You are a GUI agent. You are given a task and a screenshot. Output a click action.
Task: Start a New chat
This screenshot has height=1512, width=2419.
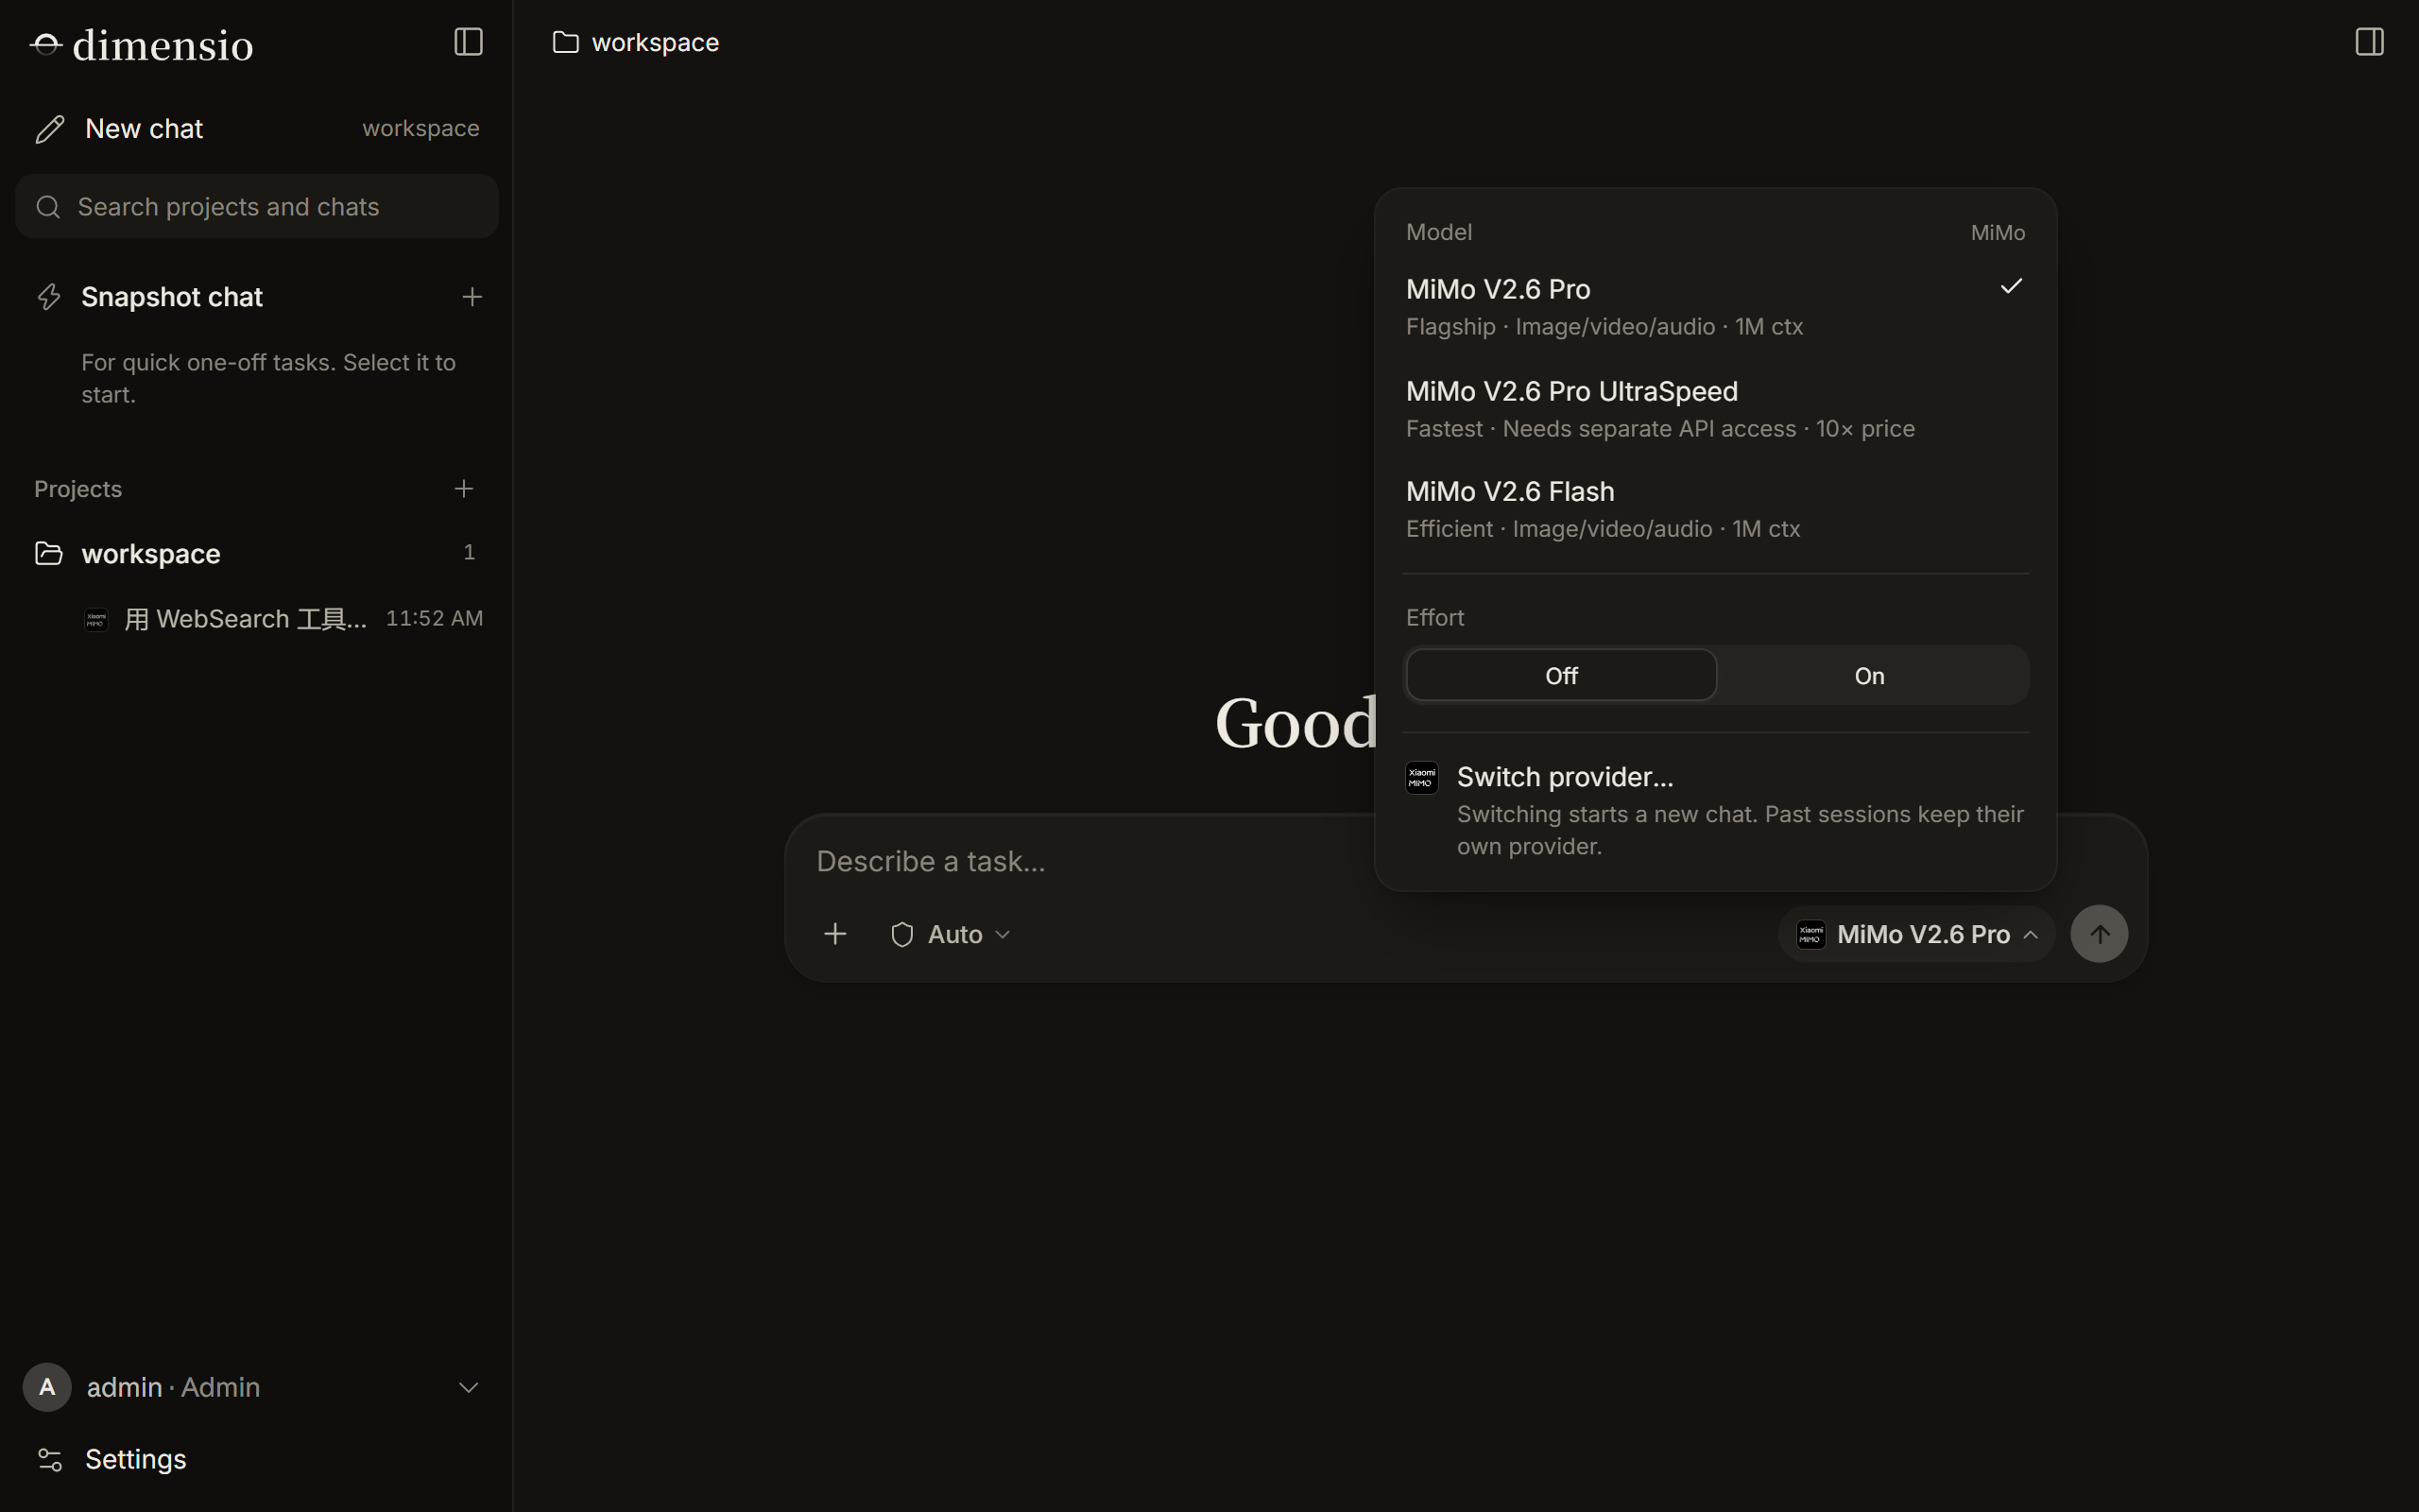coord(257,129)
